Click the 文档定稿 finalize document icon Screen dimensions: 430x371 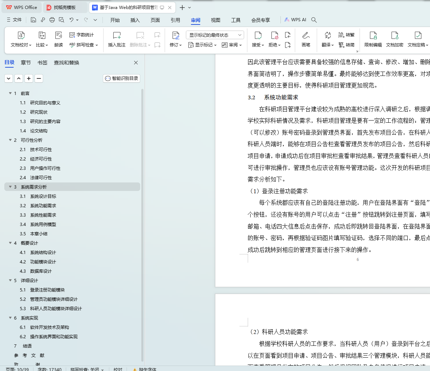pos(418,35)
